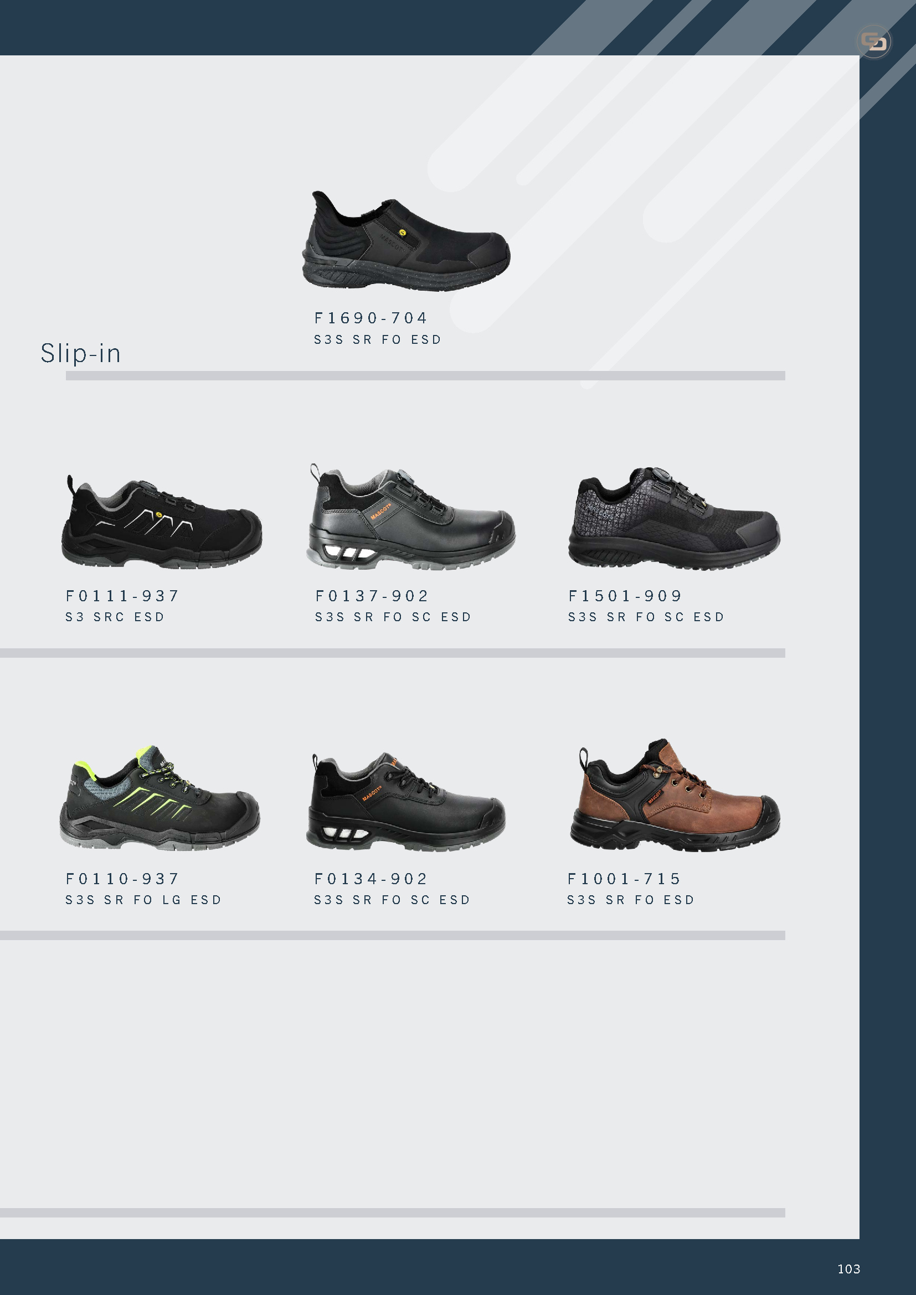
Task: Click page number 103
Action: pos(849,1269)
